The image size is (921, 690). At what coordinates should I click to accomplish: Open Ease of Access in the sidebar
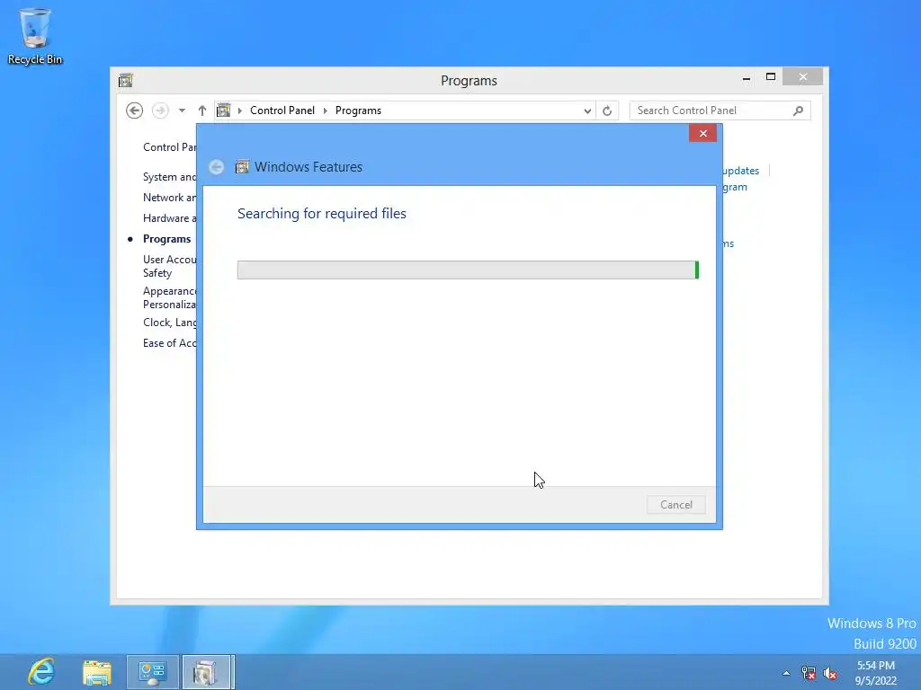point(169,343)
